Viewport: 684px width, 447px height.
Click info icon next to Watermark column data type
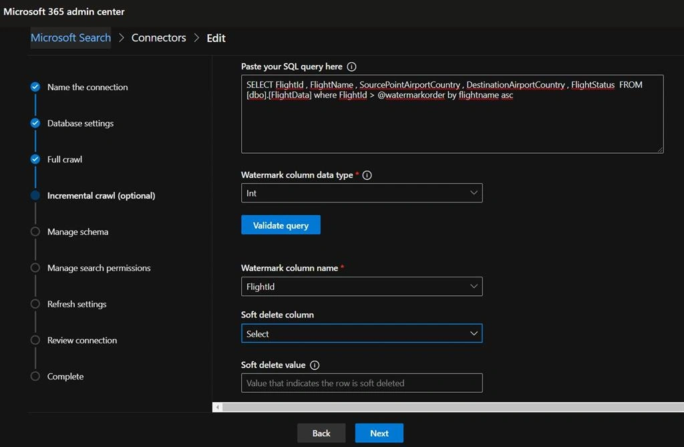coord(367,175)
